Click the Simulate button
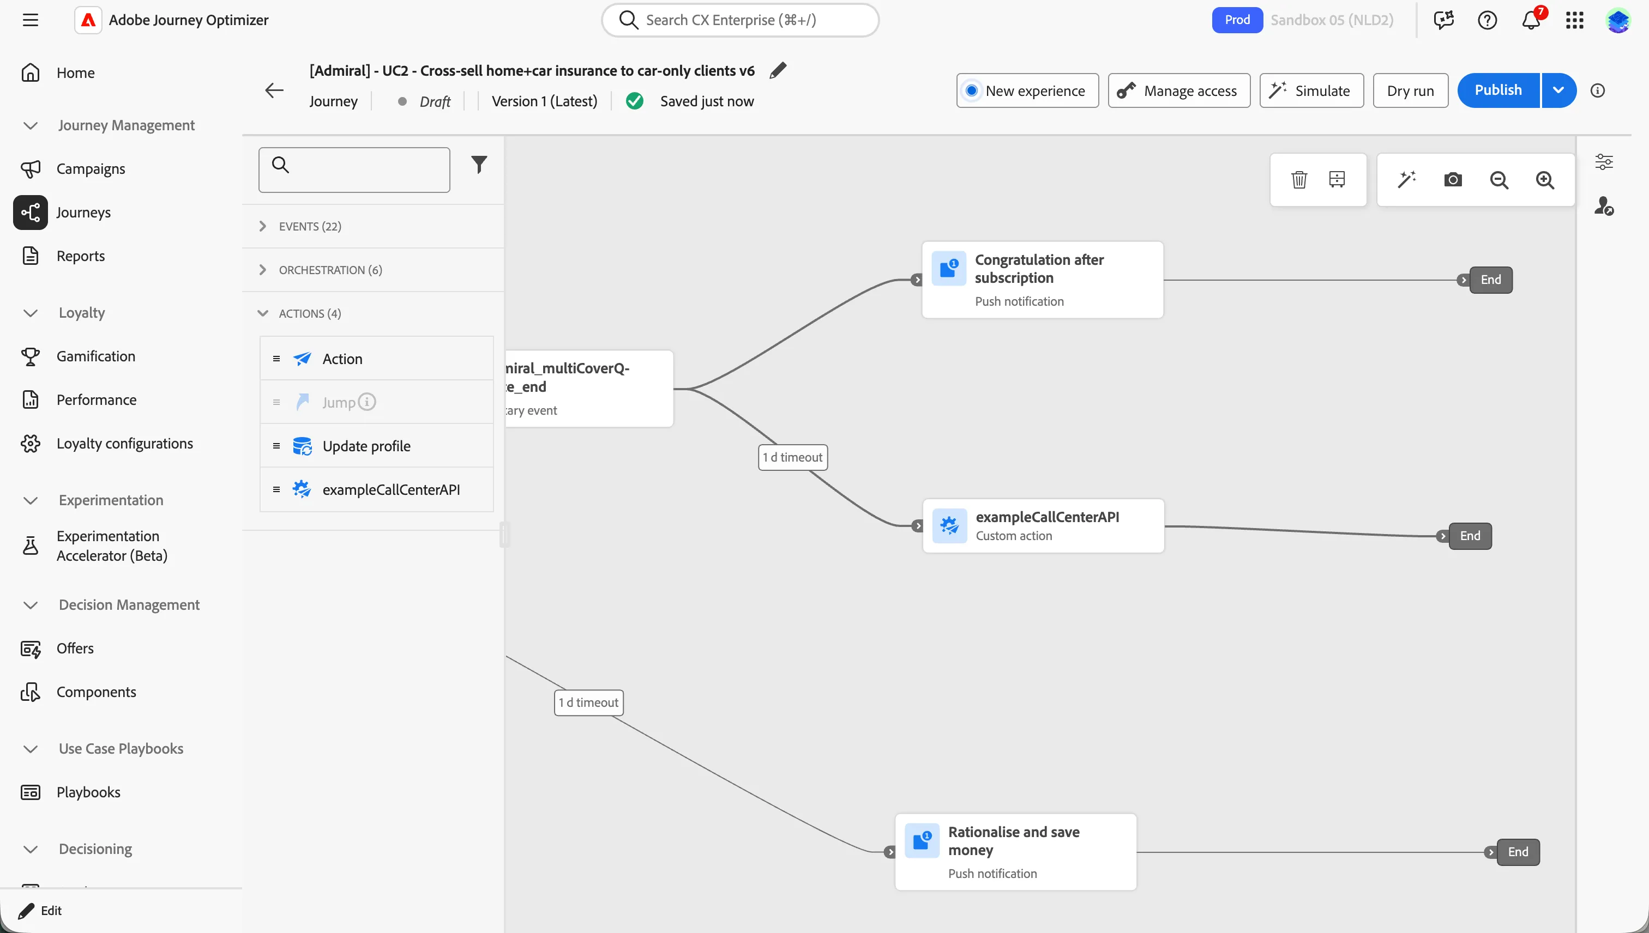This screenshot has height=933, width=1649. [x=1311, y=90]
